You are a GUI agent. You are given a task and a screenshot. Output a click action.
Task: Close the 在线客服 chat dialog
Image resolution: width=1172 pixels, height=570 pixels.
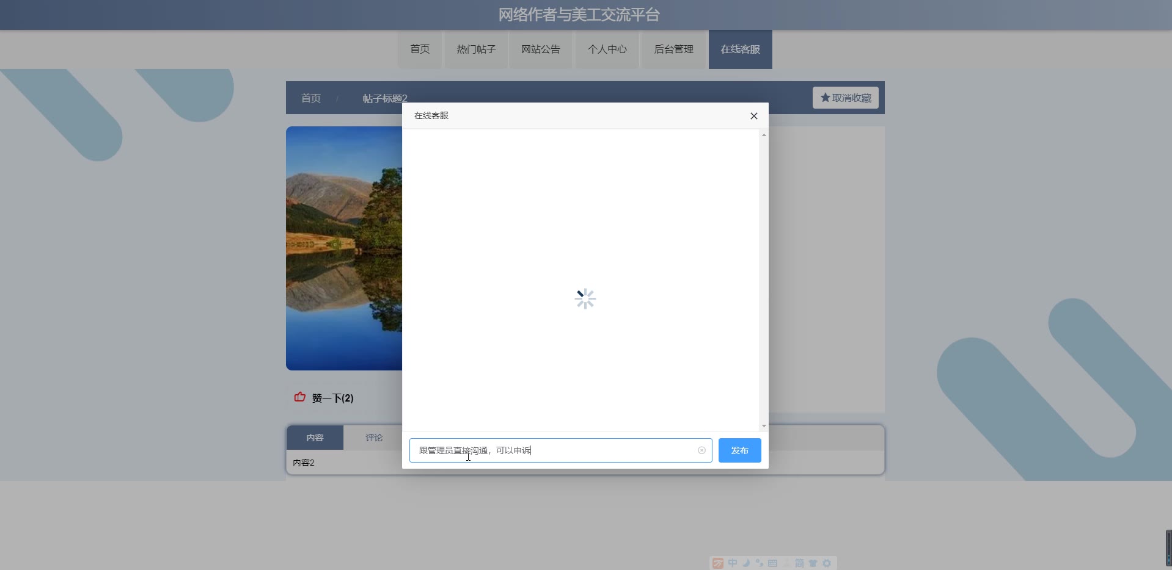point(753,116)
